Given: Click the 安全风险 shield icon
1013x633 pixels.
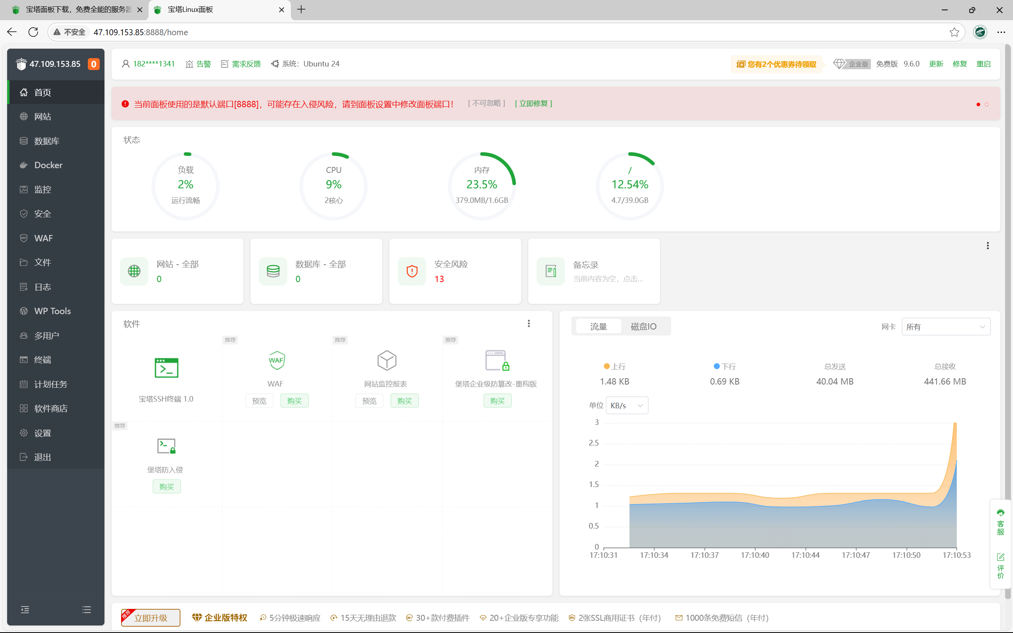Looking at the screenshot, I should pyautogui.click(x=412, y=271).
